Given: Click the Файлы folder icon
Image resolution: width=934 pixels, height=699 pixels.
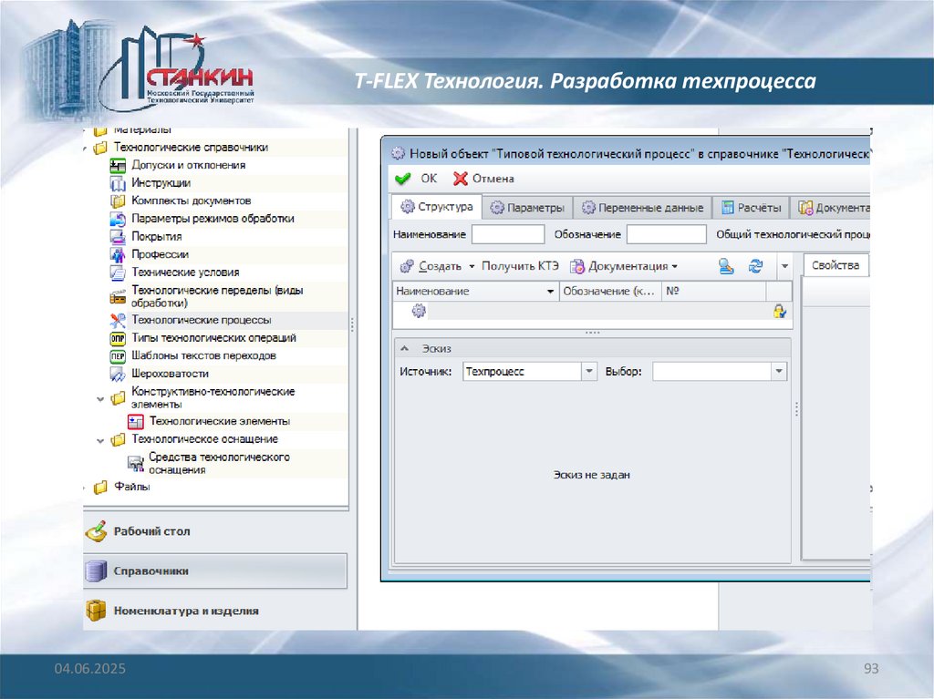Looking at the screenshot, I should [x=100, y=487].
